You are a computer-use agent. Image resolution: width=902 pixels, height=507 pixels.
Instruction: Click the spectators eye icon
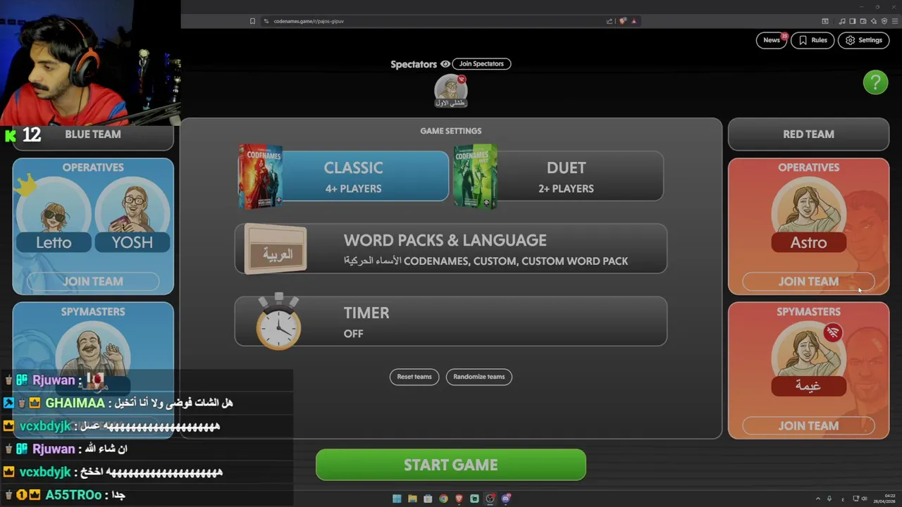click(x=445, y=64)
